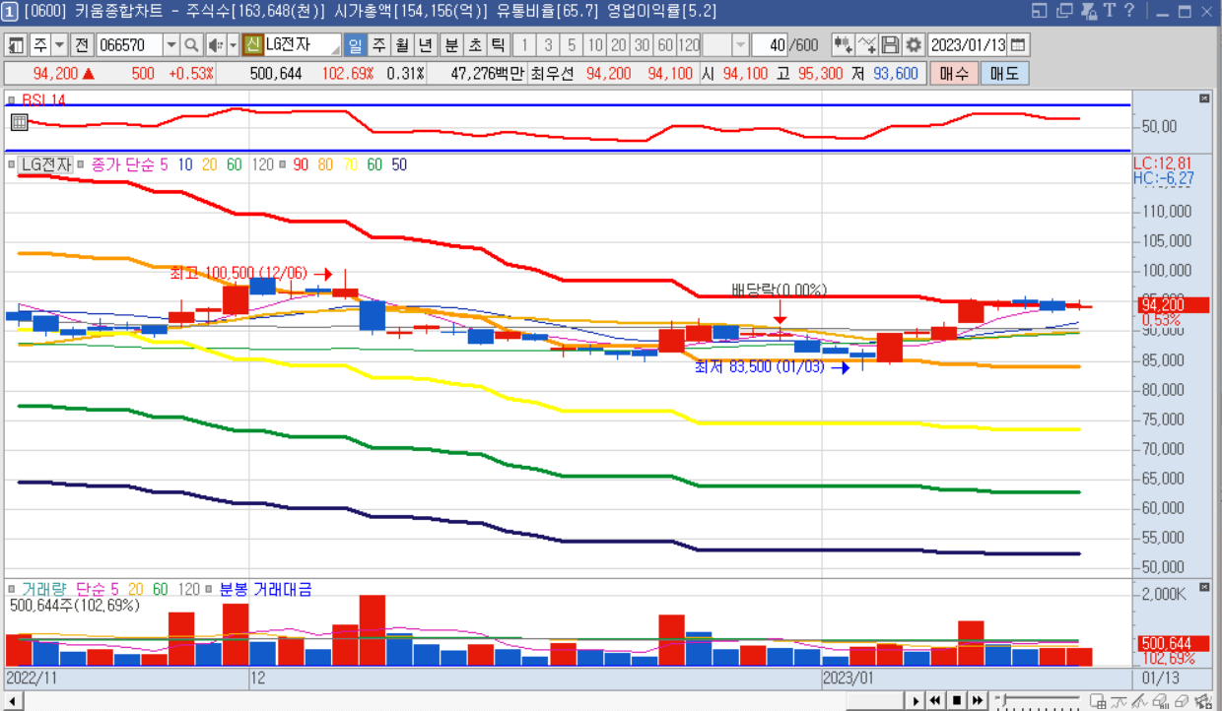Click the stock code input field 066570
1222x711 pixels.
coord(130,45)
